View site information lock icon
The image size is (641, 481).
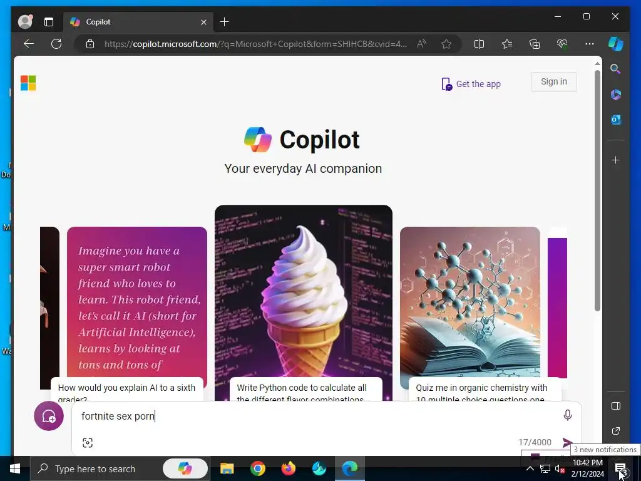click(90, 44)
